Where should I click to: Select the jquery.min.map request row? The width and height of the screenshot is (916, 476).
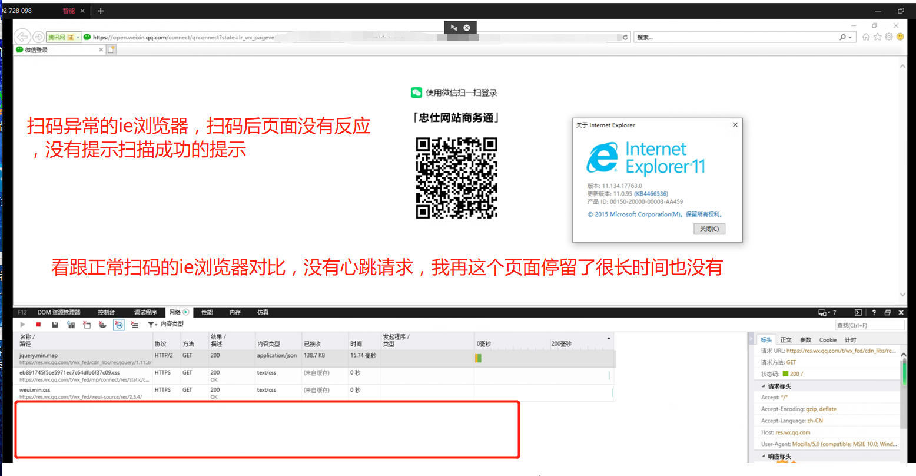[x=314, y=359]
